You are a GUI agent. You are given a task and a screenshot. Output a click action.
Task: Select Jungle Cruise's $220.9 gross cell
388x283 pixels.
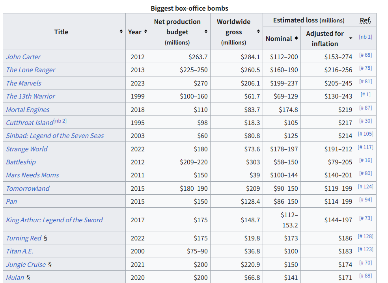tap(237, 264)
